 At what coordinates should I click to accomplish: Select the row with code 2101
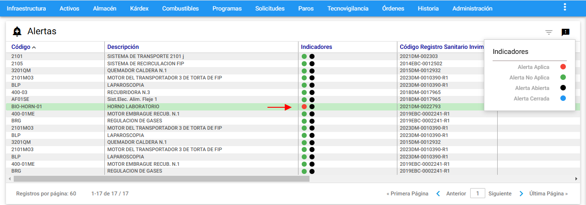pyautogui.click(x=293, y=57)
